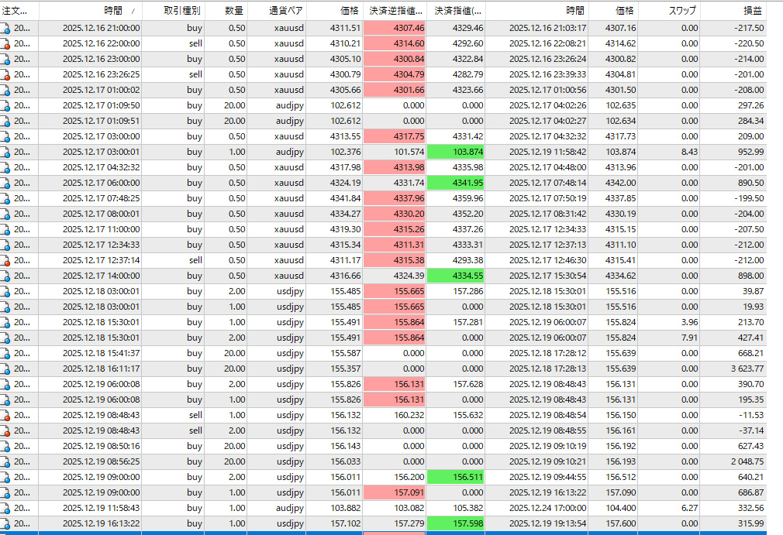783x535 pixels.
Task: Click the order icon for 2025.12.17 01:09:51 audjpy
Action: point(5,121)
